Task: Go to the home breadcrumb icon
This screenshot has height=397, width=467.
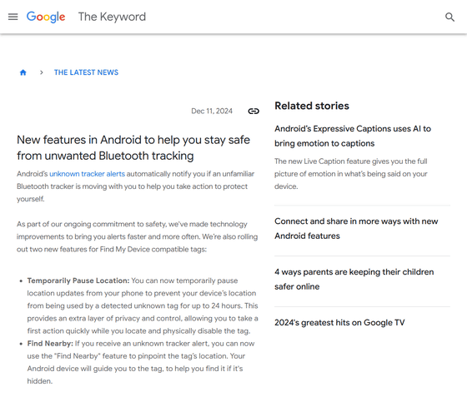Action: pos(23,72)
